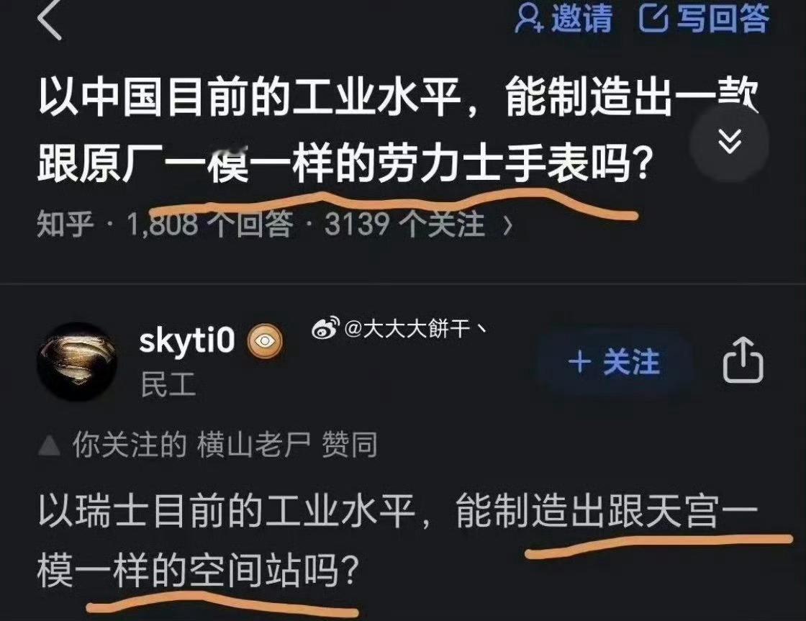Open skyti0's profile avatar
806x621 pixels.
click(x=77, y=361)
